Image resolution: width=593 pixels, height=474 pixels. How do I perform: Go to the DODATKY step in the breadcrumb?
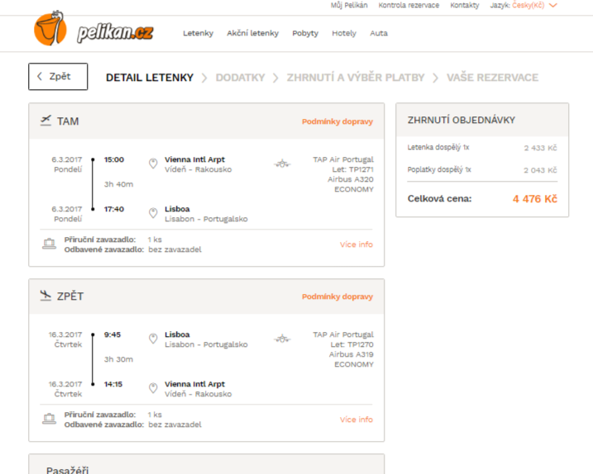pos(240,78)
